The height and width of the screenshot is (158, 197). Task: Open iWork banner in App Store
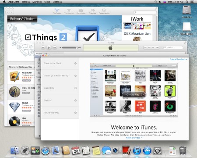(x=137, y=23)
